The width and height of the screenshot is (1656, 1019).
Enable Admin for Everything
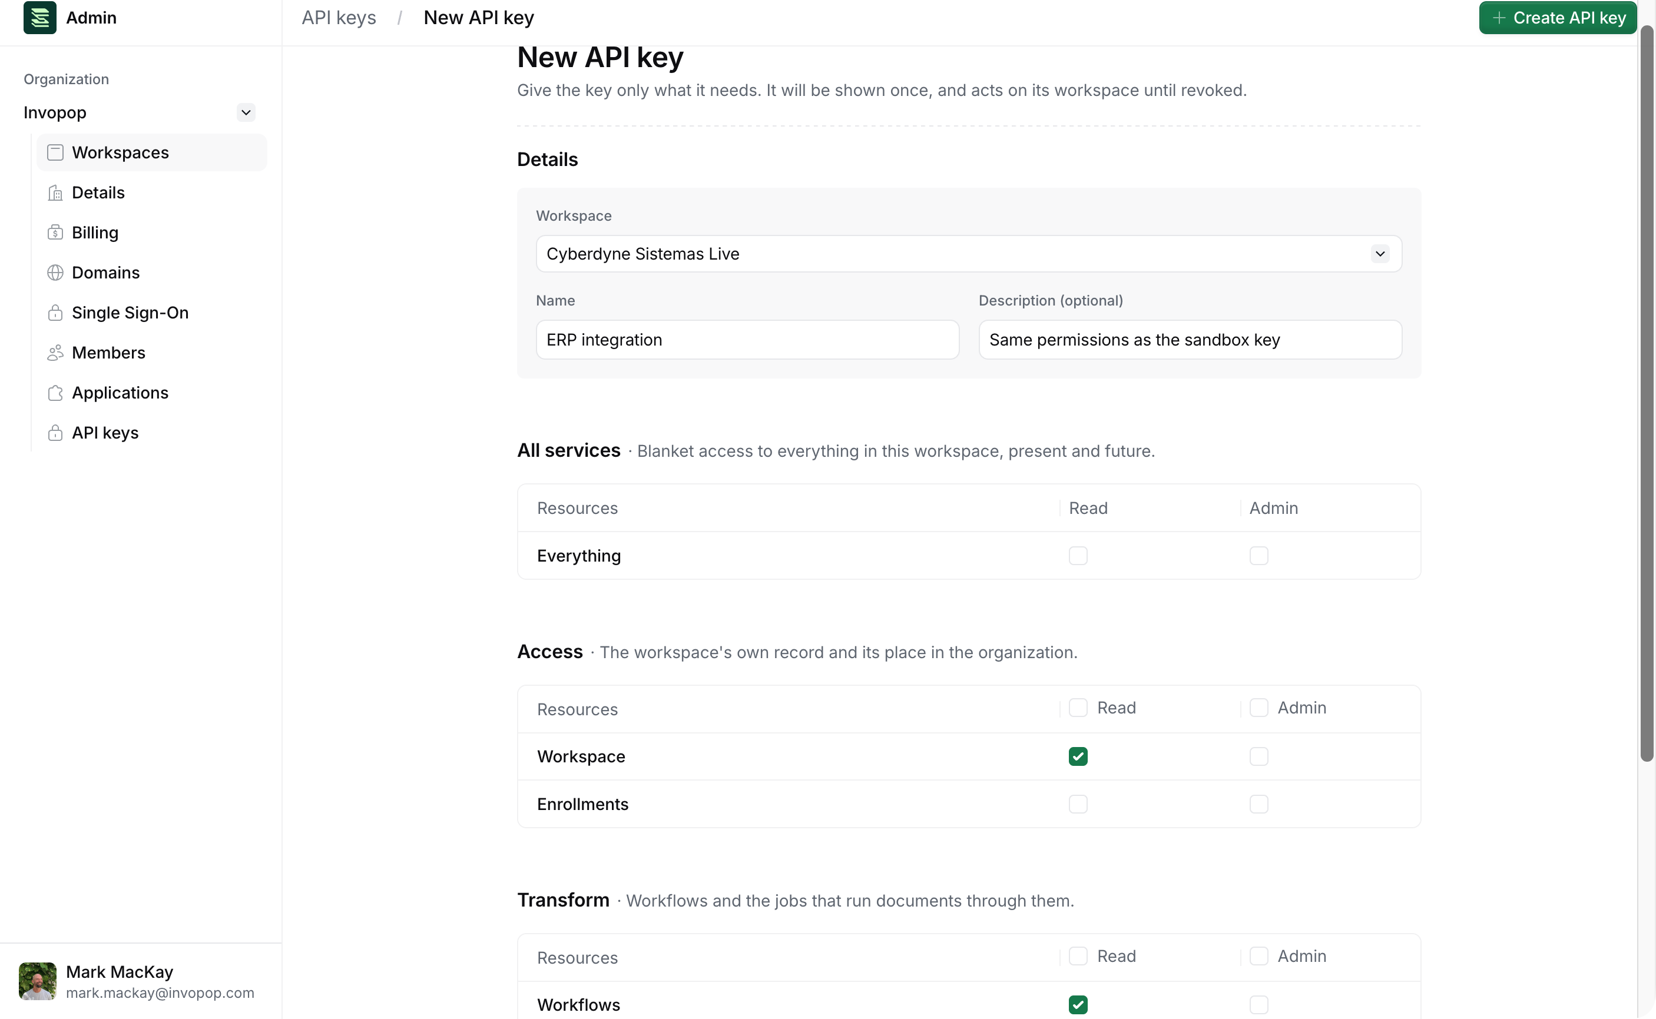click(x=1258, y=556)
